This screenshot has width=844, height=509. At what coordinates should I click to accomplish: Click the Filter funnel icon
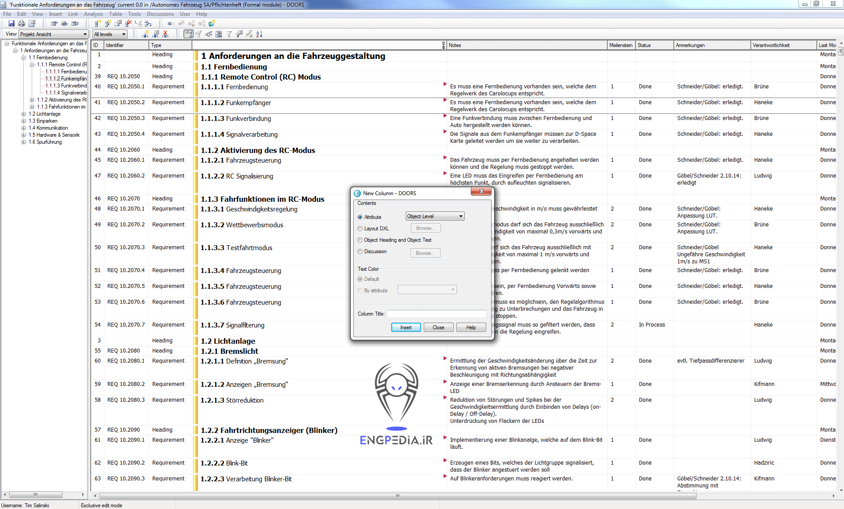coord(229,34)
